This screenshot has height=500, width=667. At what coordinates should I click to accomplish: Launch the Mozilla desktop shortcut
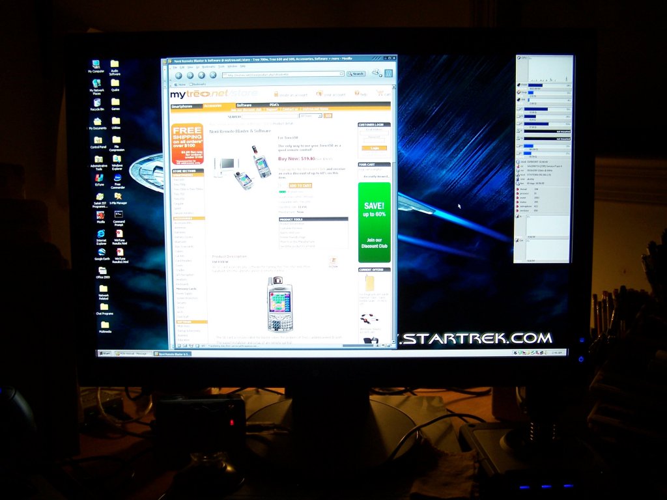tap(100, 217)
